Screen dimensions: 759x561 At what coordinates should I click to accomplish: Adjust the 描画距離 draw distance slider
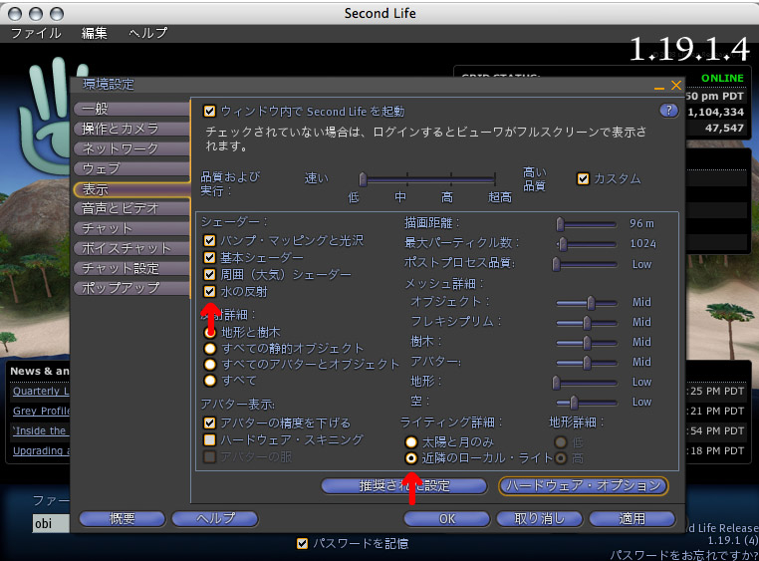click(x=587, y=224)
